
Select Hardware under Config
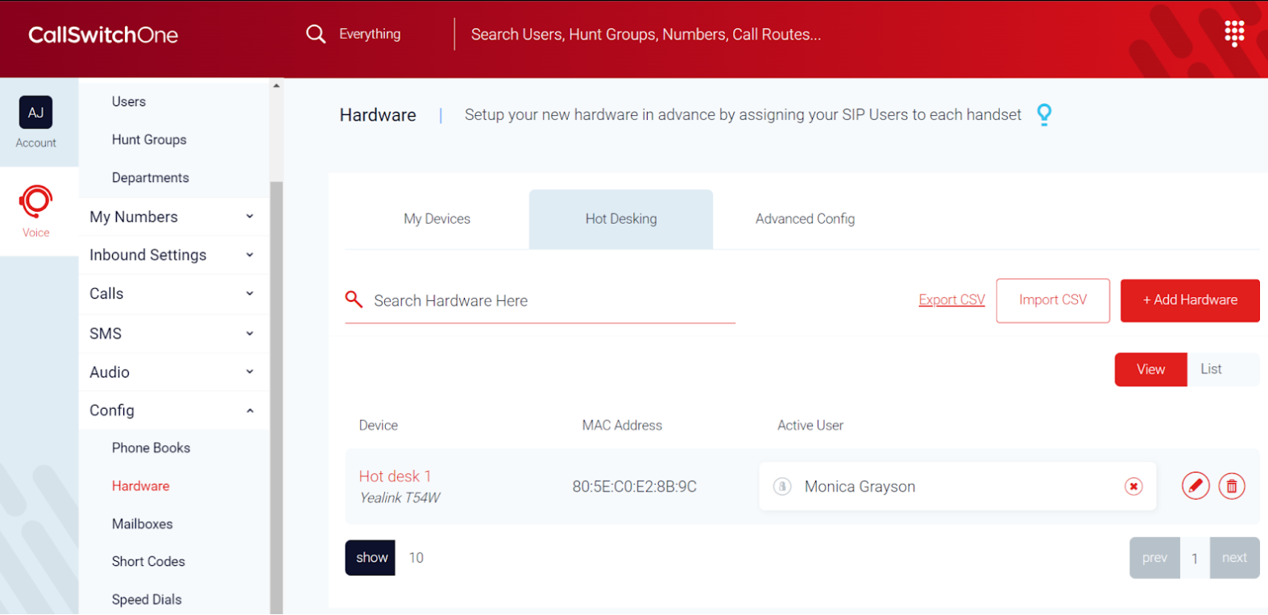tap(141, 486)
